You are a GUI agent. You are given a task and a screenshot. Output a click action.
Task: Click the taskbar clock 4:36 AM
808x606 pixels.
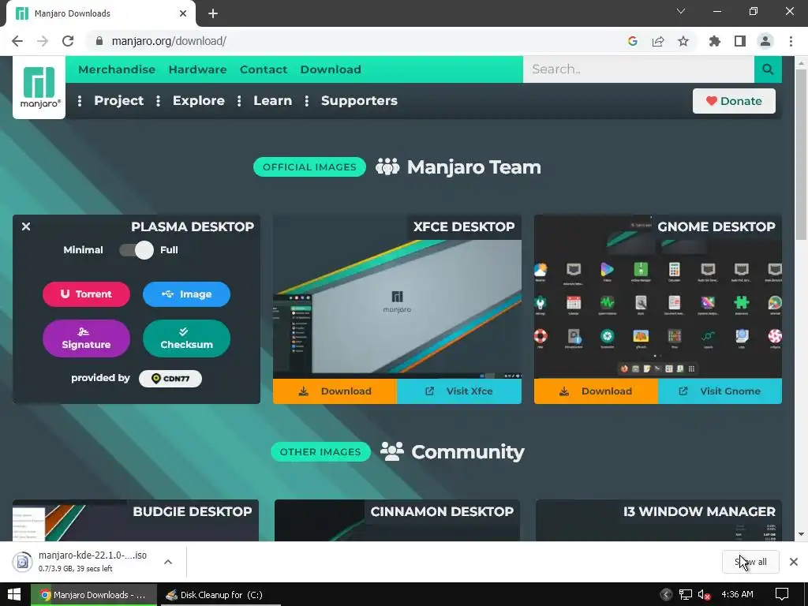pos(737,595)
